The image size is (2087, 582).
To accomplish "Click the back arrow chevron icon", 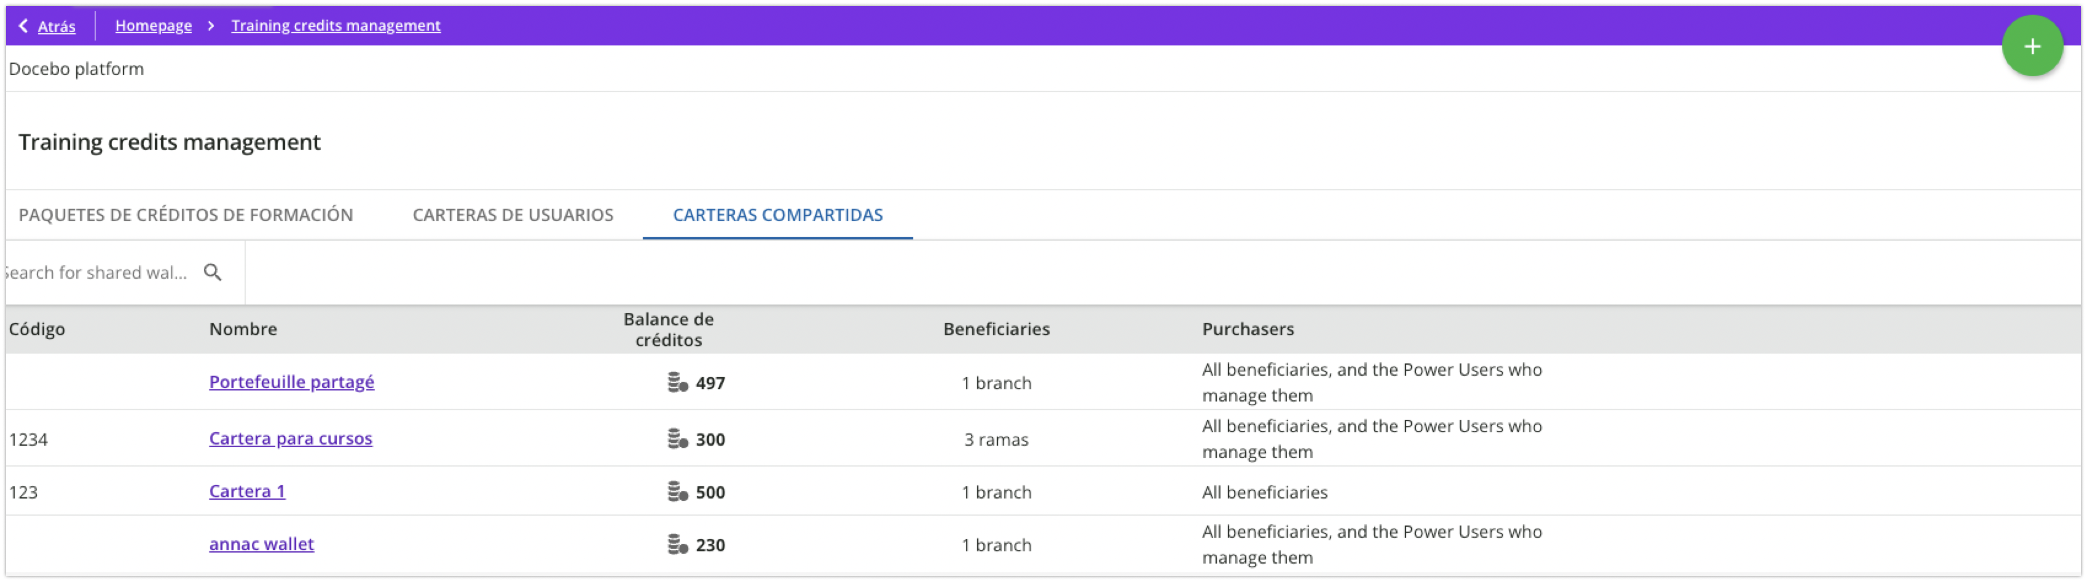I will pyautogui.click(x=23, y=26).
